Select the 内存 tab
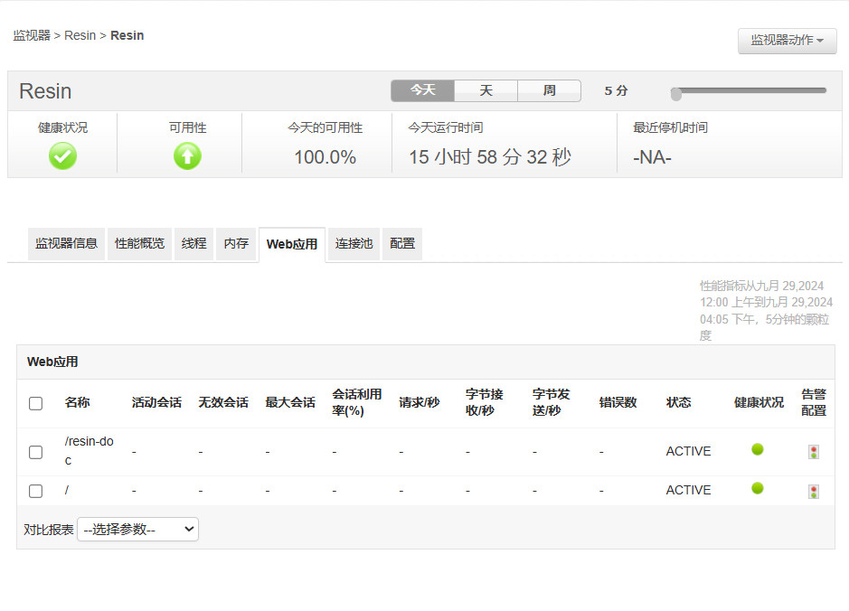This screenshot has height=611, width=849. pos(236,244)
